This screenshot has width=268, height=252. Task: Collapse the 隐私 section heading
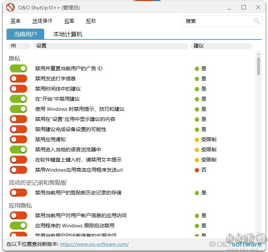pyautogui.click(x=15, y=59)
